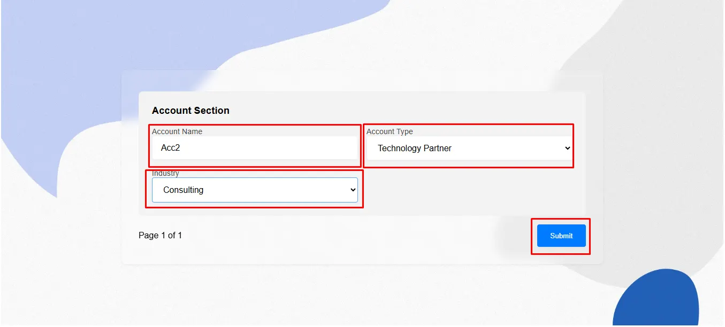Click the Account Type dropdown arrow
Image resolution: width=725 pixels, height=327 pixels.
568,148
